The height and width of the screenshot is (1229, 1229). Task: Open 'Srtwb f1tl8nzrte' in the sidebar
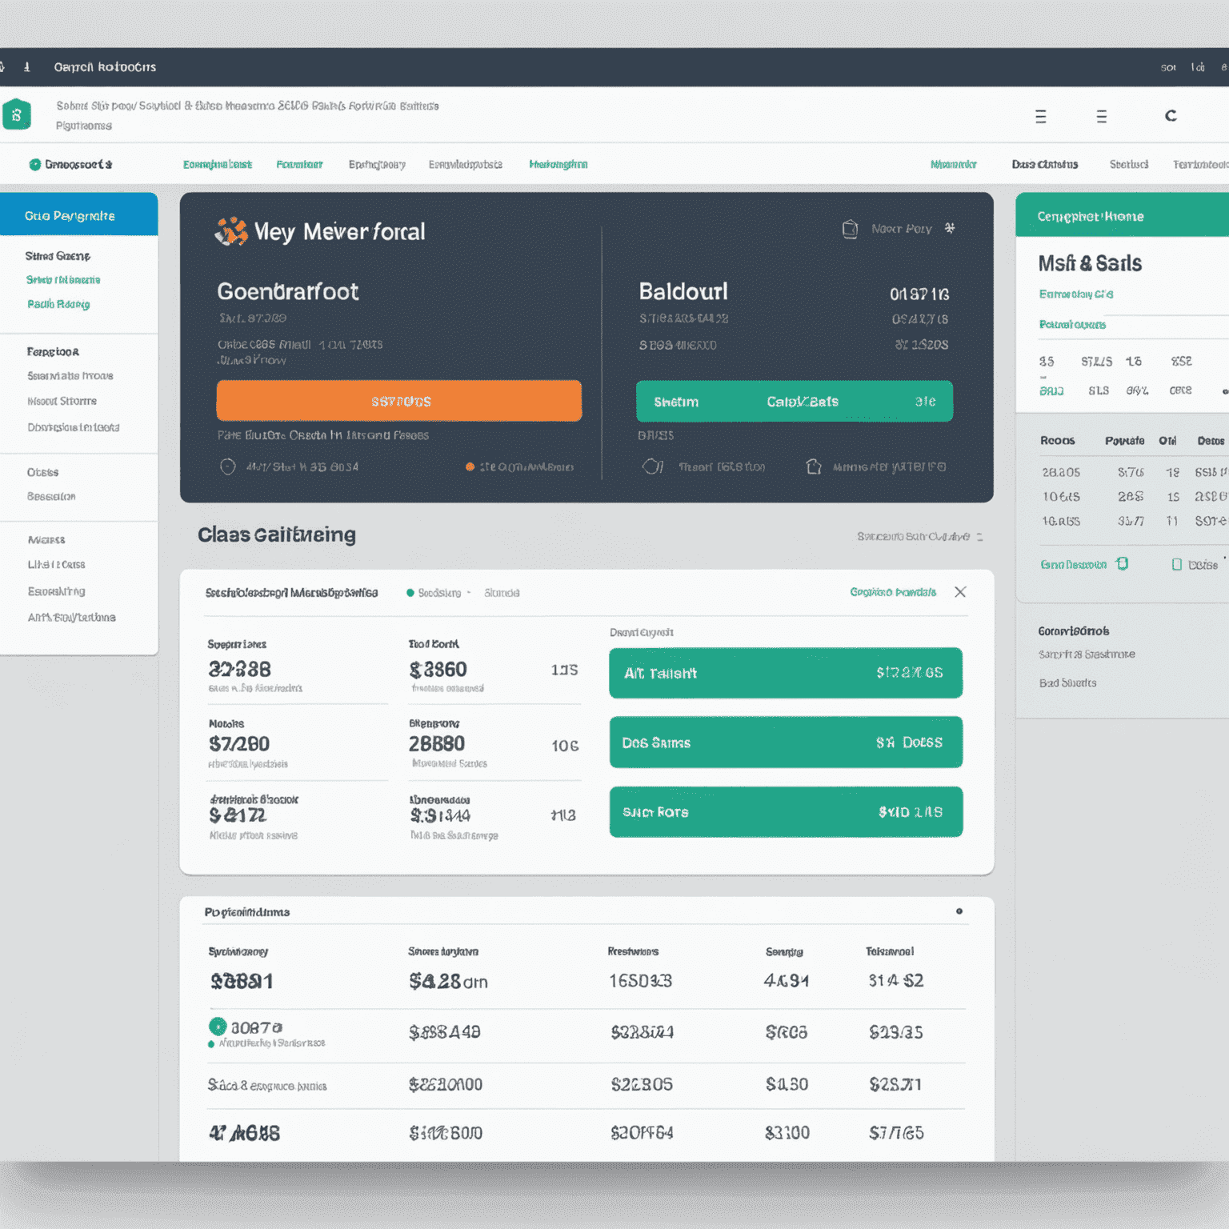pos(63,280)
